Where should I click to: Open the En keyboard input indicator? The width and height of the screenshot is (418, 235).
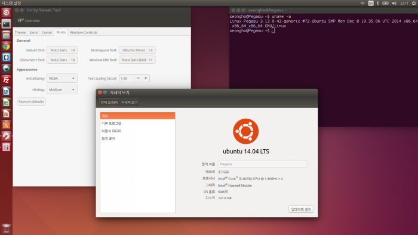(371, 3)
